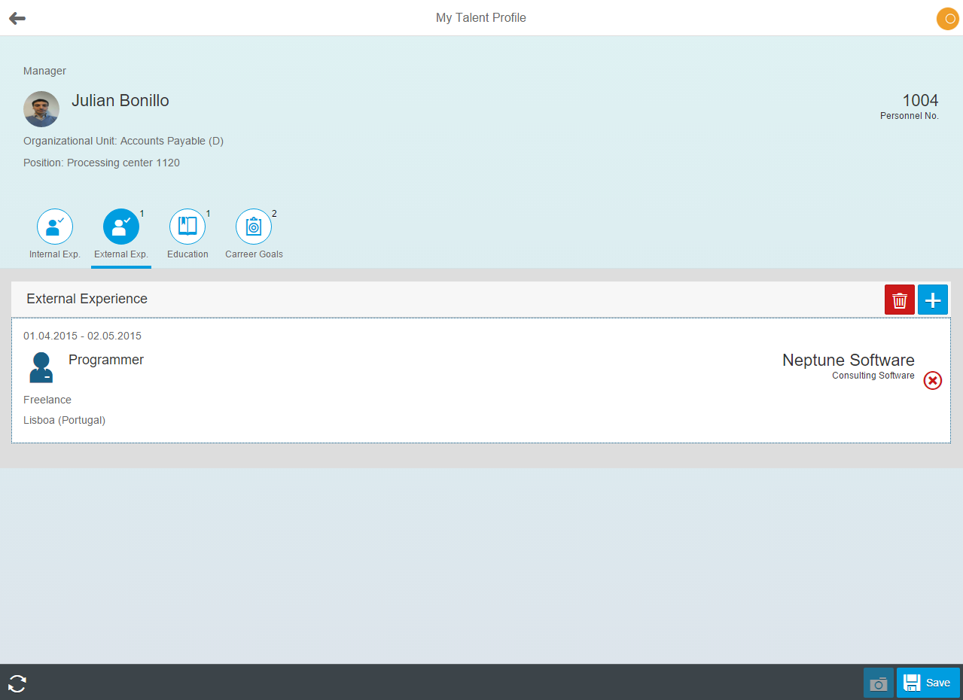Click the back arrow in the header
Screen dimensions: 963x700
point(16,17)
